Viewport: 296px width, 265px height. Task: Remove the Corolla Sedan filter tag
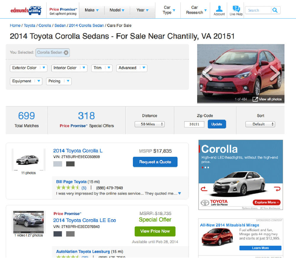click(66, 53)
